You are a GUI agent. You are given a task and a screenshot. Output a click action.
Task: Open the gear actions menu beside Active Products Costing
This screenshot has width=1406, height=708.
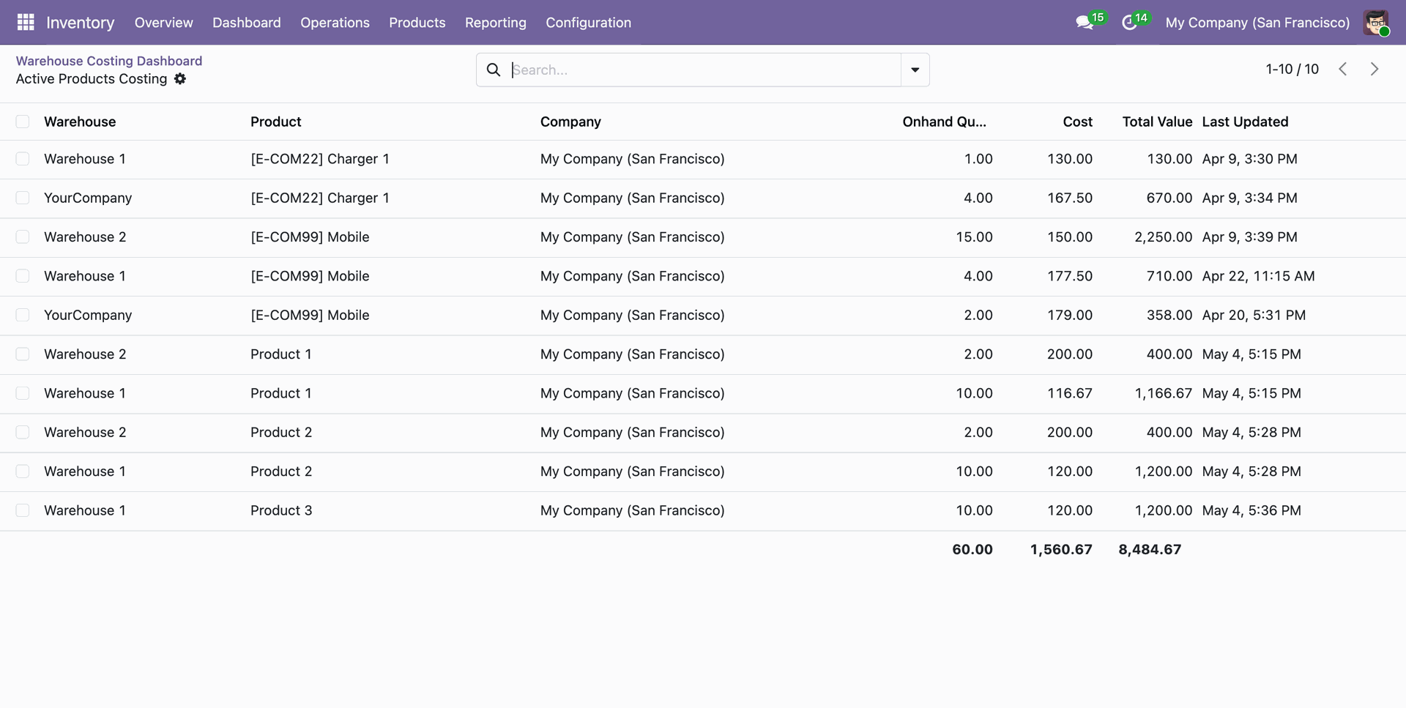180,79
